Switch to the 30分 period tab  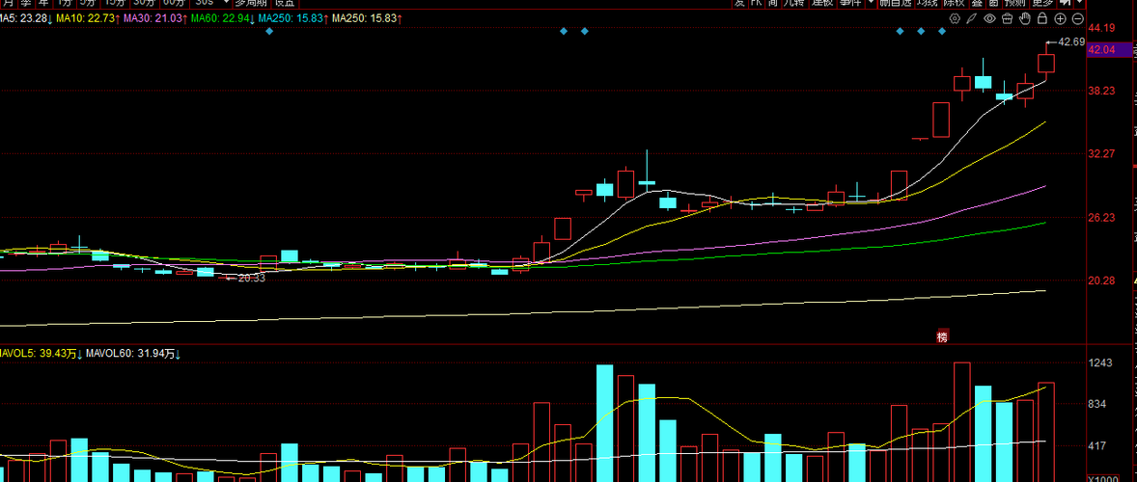point(145,3)
